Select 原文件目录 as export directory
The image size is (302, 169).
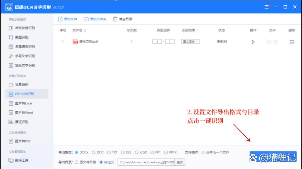[x=76, y=162]
